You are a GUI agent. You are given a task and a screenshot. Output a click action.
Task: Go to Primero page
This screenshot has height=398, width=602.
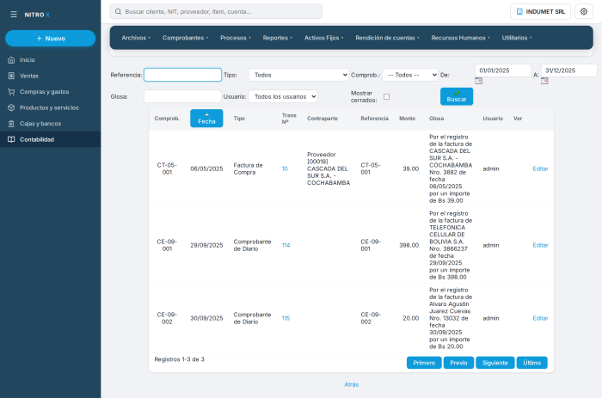point(424,363)
